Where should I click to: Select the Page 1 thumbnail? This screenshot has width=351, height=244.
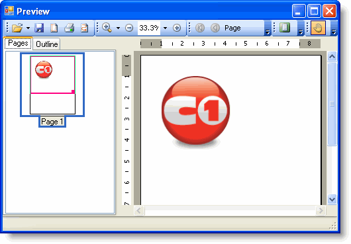(52, 85)
